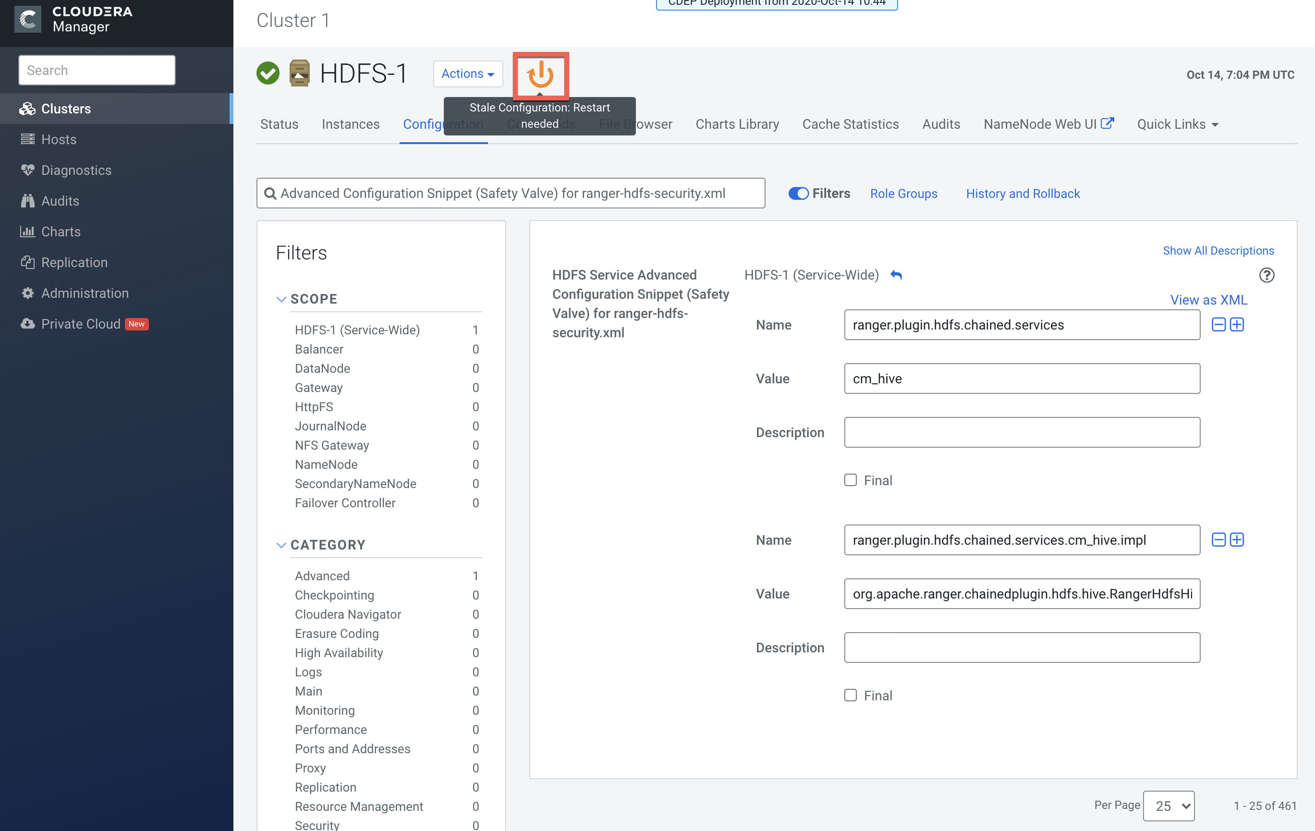The image size is (1315, 831).
Task: Collapse the SCOPE filter section
Action: 281,299
